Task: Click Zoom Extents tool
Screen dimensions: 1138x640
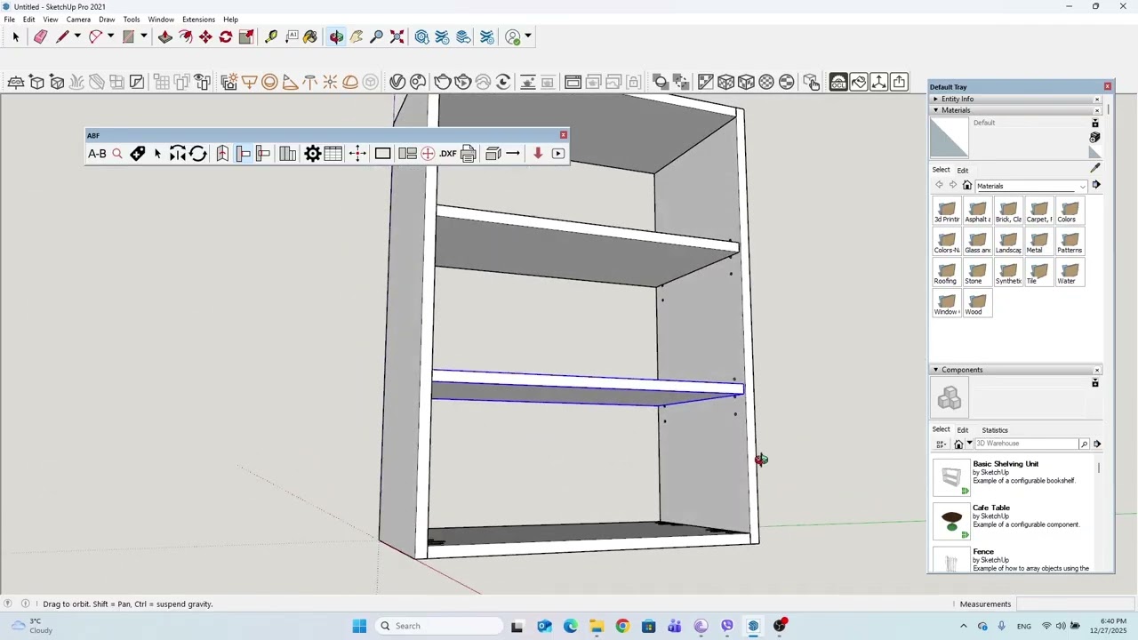Action: (397, 36)
